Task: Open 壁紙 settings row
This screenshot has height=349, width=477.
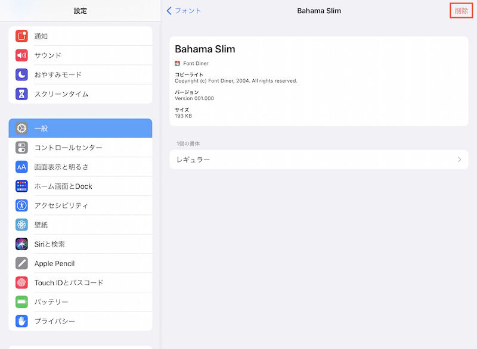Action: [x=80, y=225]
